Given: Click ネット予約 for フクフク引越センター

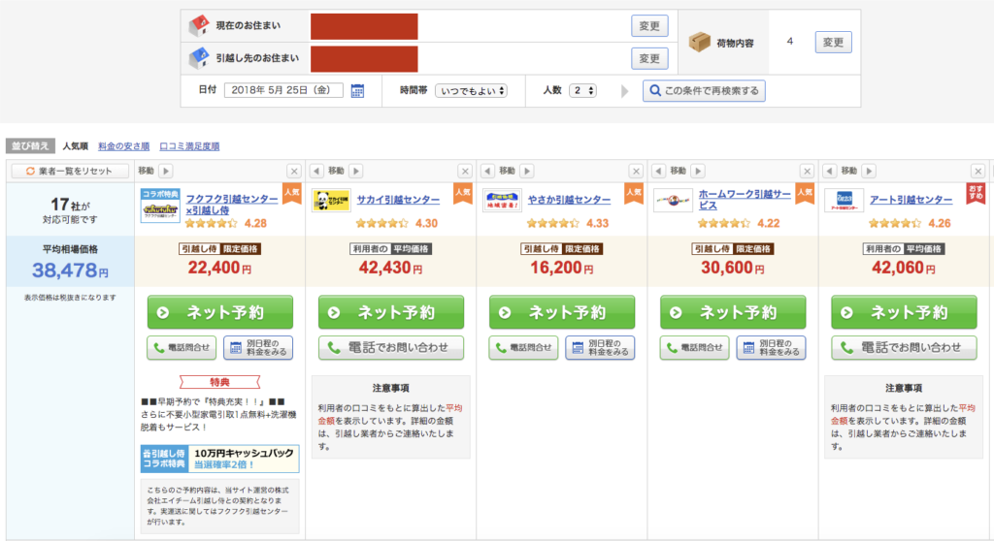Looking at the screenshot, I should coord(220,312).
